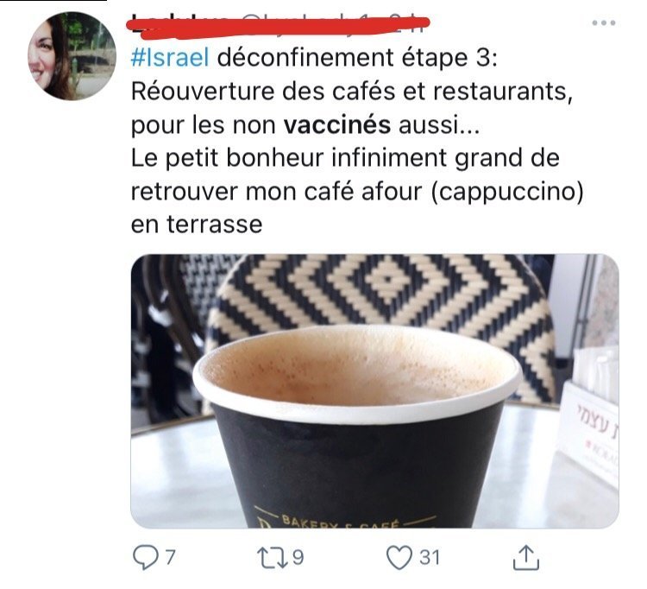The image size is (647, 589).
Task: Click the like count showing 31
Action: coord(429,558)
